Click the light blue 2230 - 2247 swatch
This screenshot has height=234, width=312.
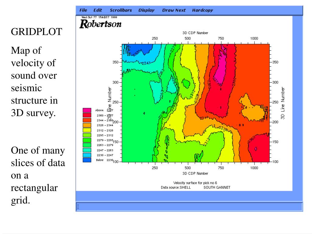point(87,155)
